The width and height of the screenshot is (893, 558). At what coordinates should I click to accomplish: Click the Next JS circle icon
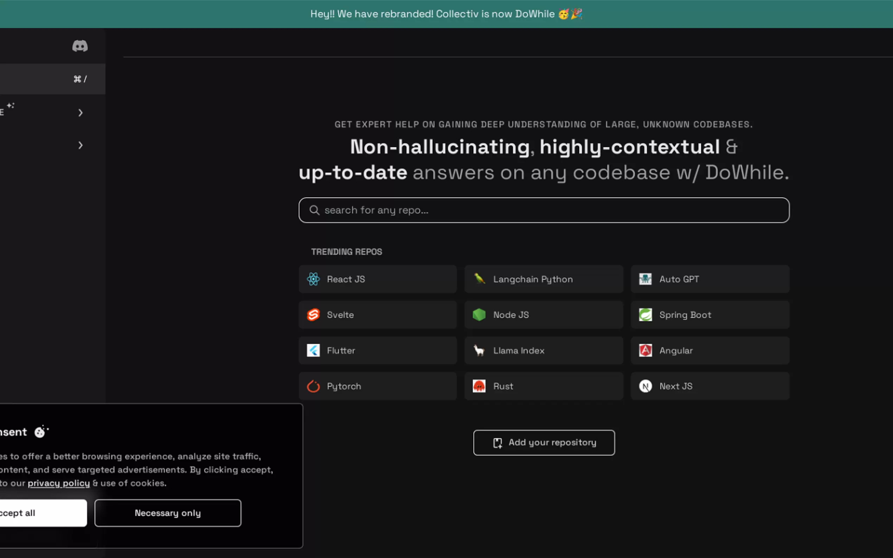point(645,386)
